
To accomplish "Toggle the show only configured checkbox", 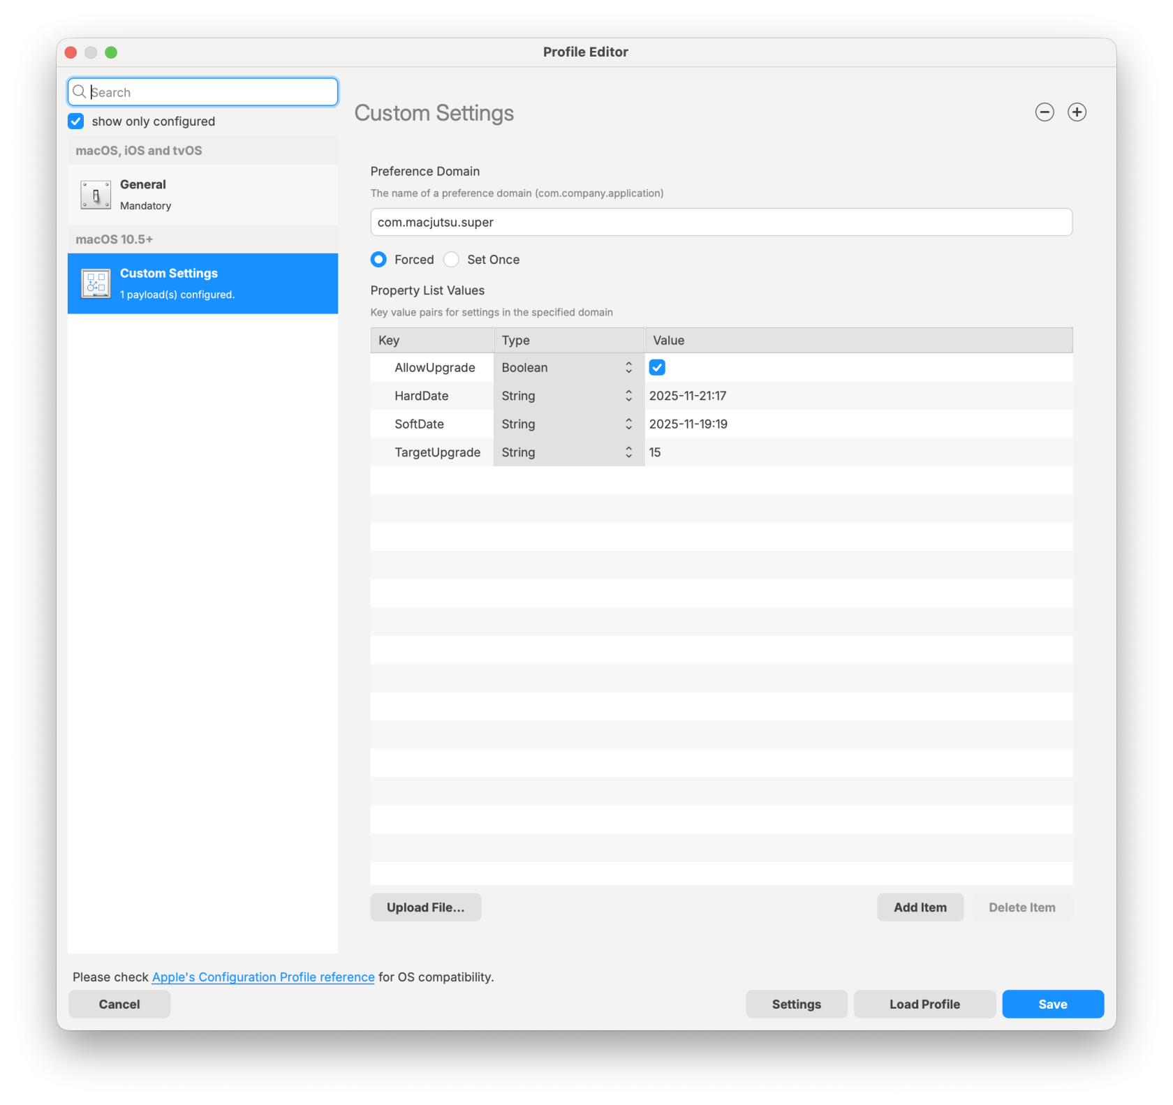I will [x=76, y=121].
